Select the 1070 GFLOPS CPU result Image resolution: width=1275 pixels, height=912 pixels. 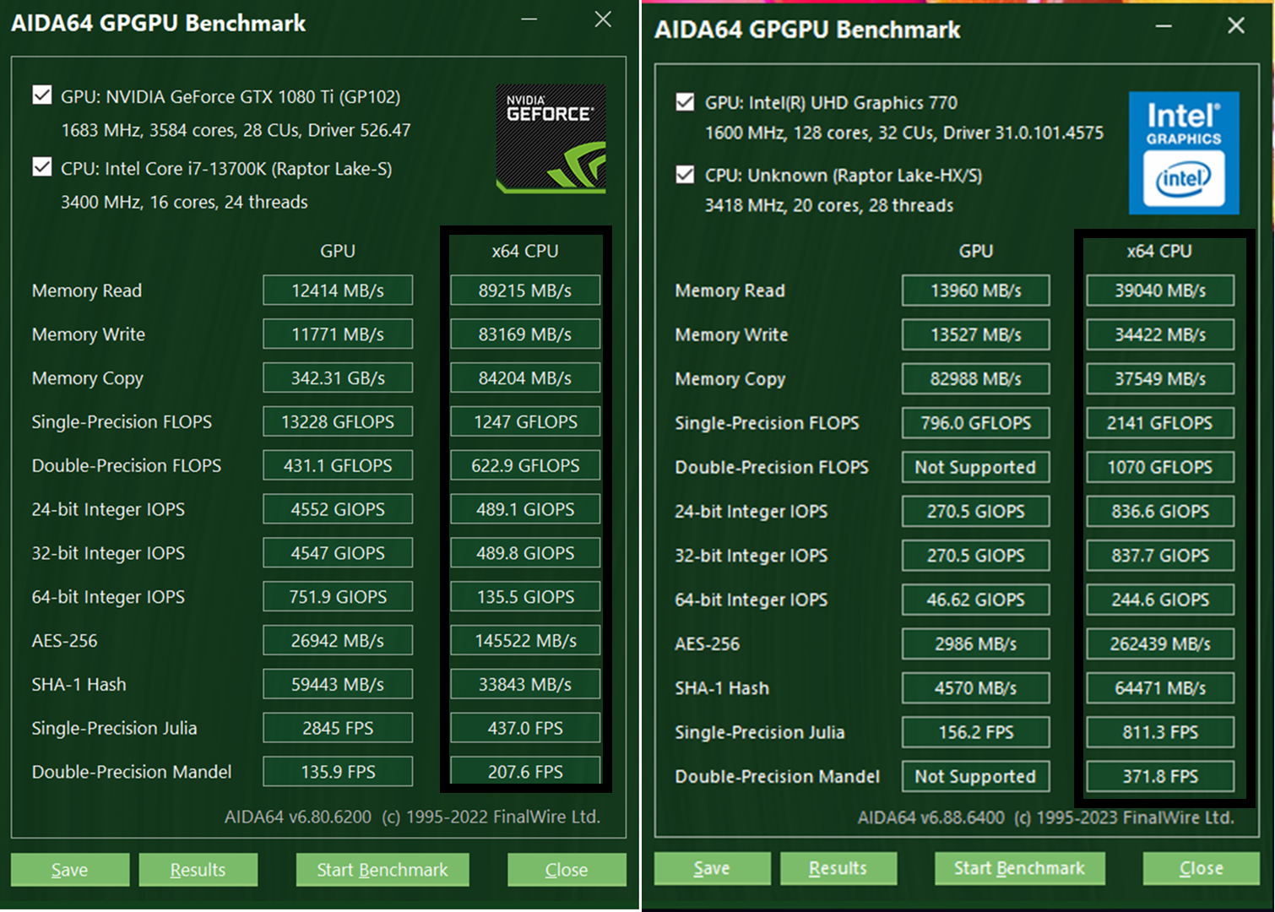coord(1160,467)
